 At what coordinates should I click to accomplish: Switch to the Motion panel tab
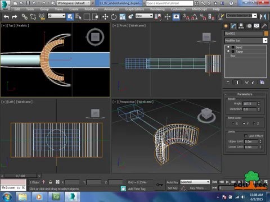tap(249, 26)
